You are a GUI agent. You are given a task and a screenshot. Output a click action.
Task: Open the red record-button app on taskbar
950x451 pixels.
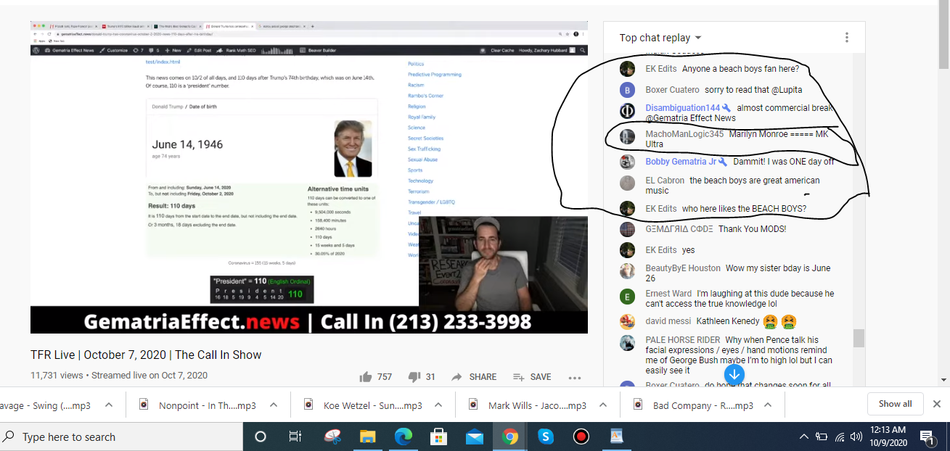coord(581,436)
